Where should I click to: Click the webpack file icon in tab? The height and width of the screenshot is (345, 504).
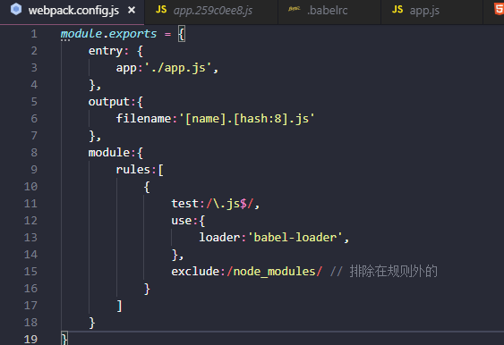coord(16,9)
